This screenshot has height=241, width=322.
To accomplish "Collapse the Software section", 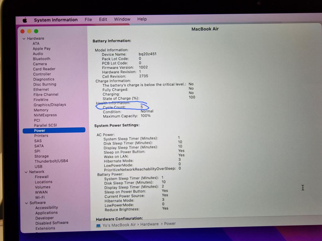I will [x=26, y=203].
